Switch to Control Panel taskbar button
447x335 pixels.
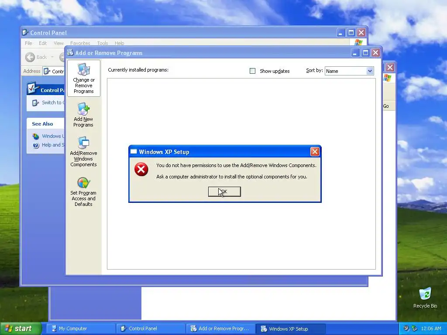[x=151, y=328]
